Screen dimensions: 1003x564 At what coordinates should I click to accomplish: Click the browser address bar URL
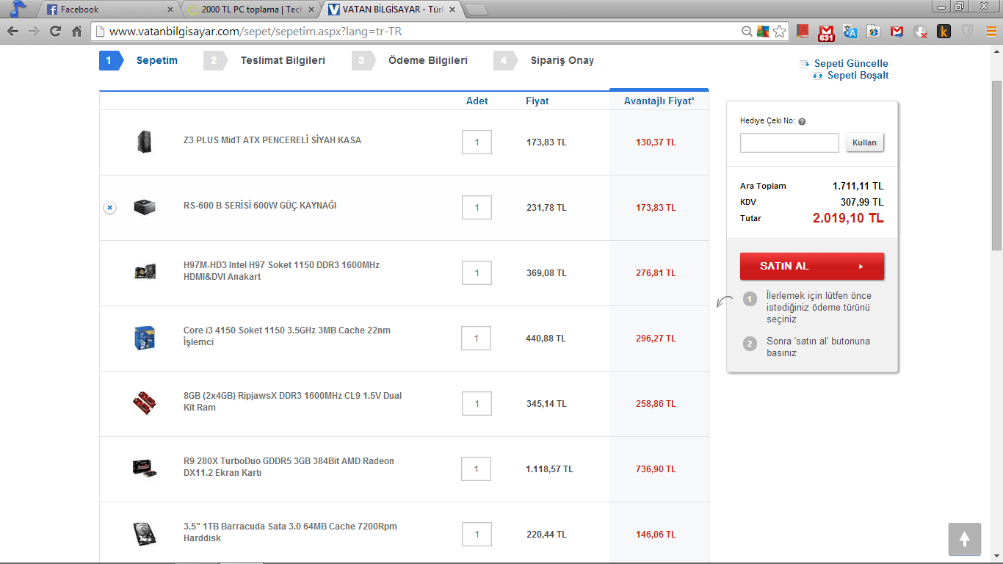[256, 32]
